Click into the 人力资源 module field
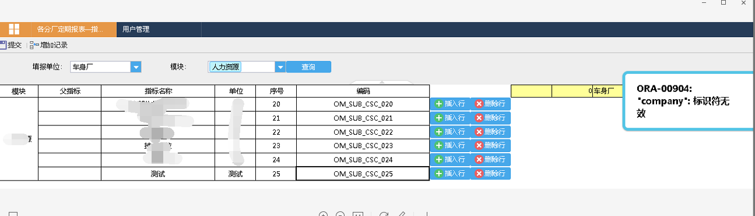The image size is (755, 216). (x=241, y=67)
